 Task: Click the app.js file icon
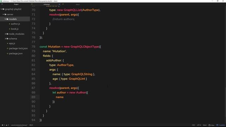pyautogui.click(x=7, y=43)
